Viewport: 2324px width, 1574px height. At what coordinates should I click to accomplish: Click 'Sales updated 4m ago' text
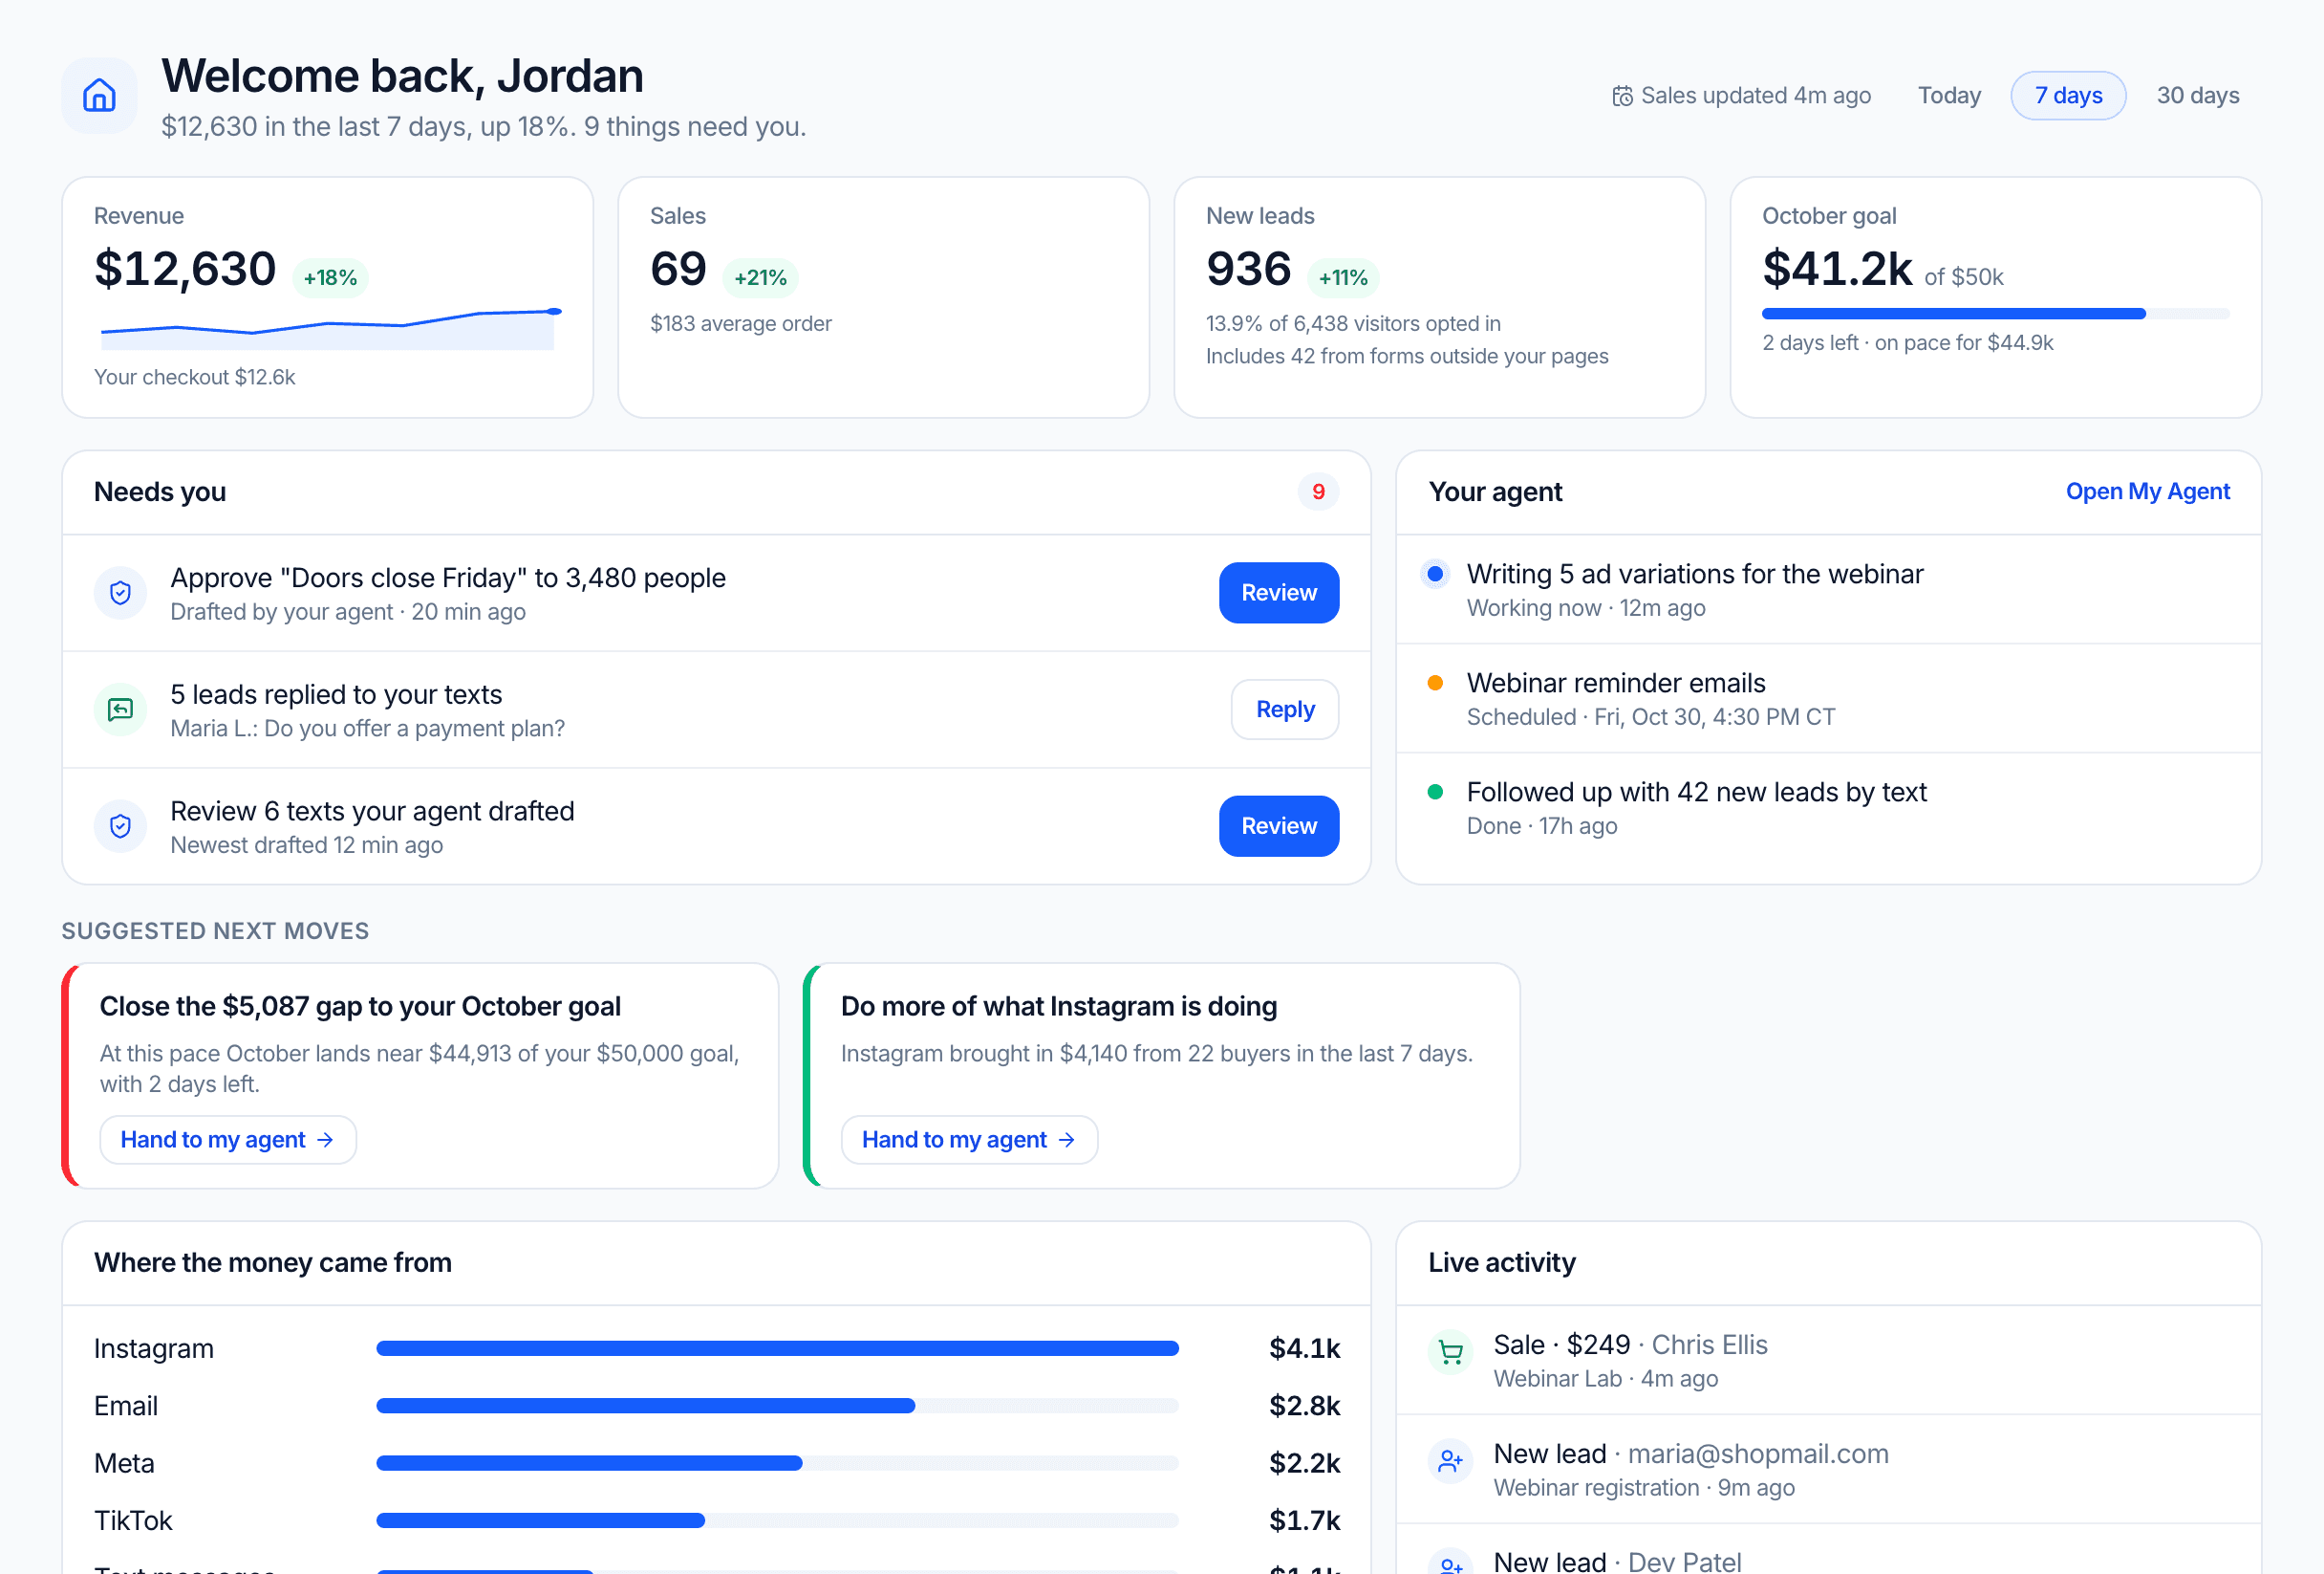[x=1755, y=96]
